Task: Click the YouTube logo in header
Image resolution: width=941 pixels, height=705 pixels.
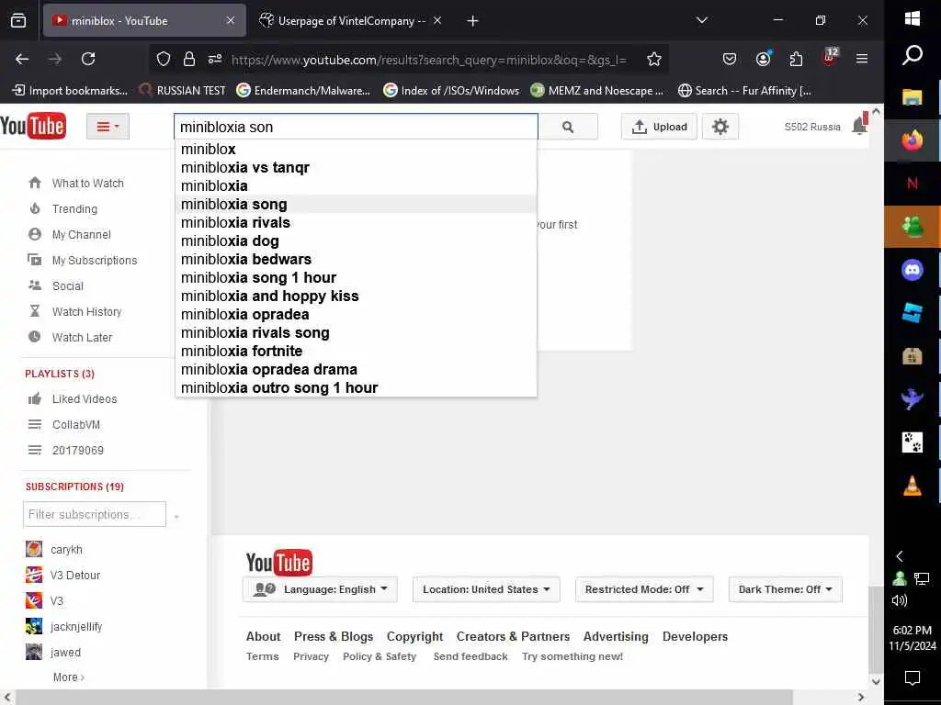Action: [x=33, y=126]
